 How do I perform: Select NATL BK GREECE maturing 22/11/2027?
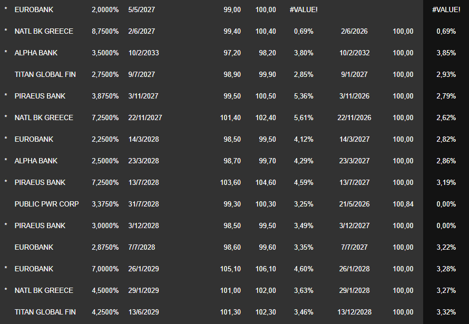click(x=44, y=117)
